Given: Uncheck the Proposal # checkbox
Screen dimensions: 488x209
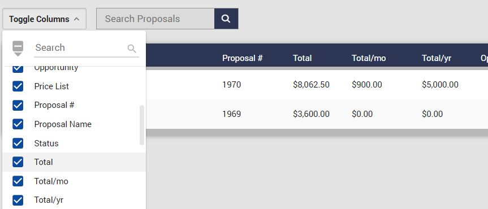Looking at the screenshot, I should [x=18, y=105].
